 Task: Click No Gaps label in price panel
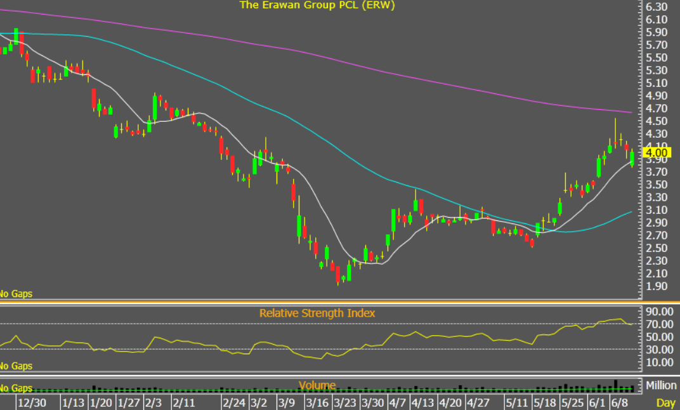[x=16, y=294]
